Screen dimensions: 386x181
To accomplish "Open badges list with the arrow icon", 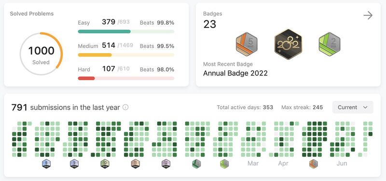I will [x=368, y=15].
